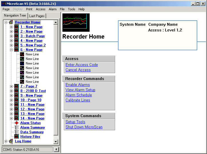Click the chart icon beside 12 - New Page
Screen dimensions: 207x154
[17, 109]
